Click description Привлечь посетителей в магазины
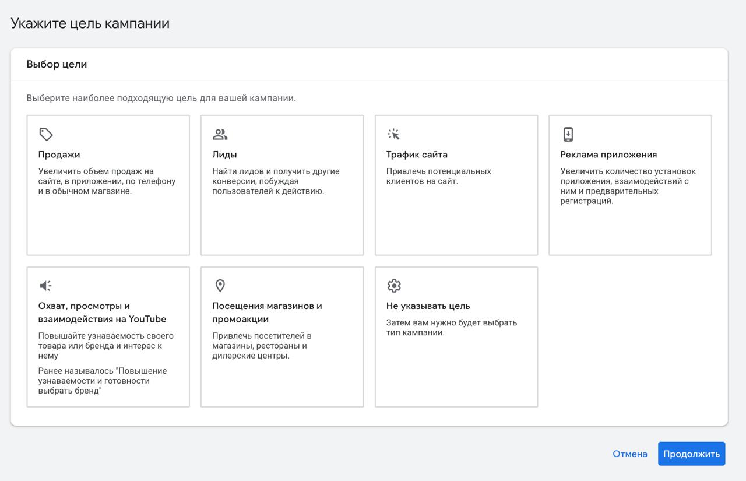This screenshot has height=481, width=746. pyautogui.click(x=262, y=346)
